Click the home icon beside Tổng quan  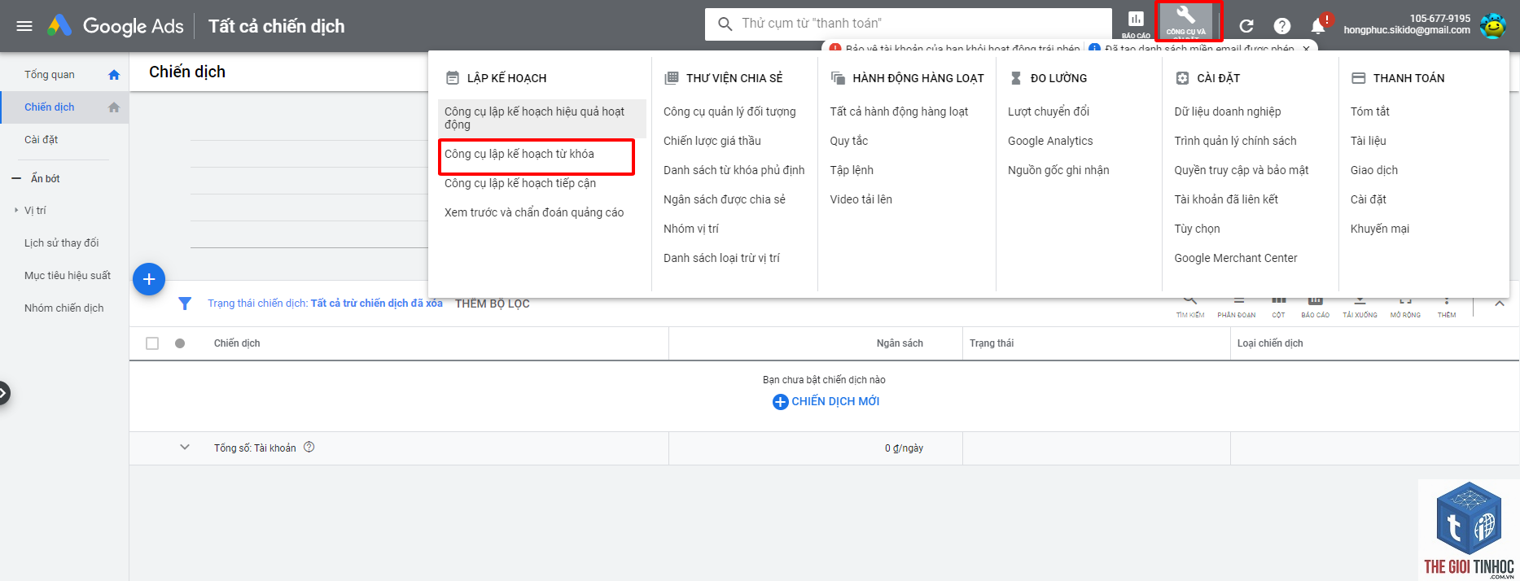tap(114, 75)
